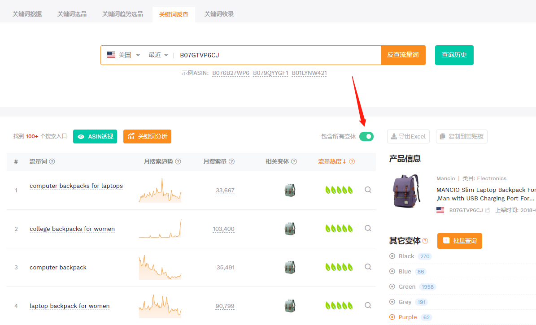Click help icon beside 其它变体 heading
Image resolution: width=536 pixels, height=325 pixels.
(425, 241)
